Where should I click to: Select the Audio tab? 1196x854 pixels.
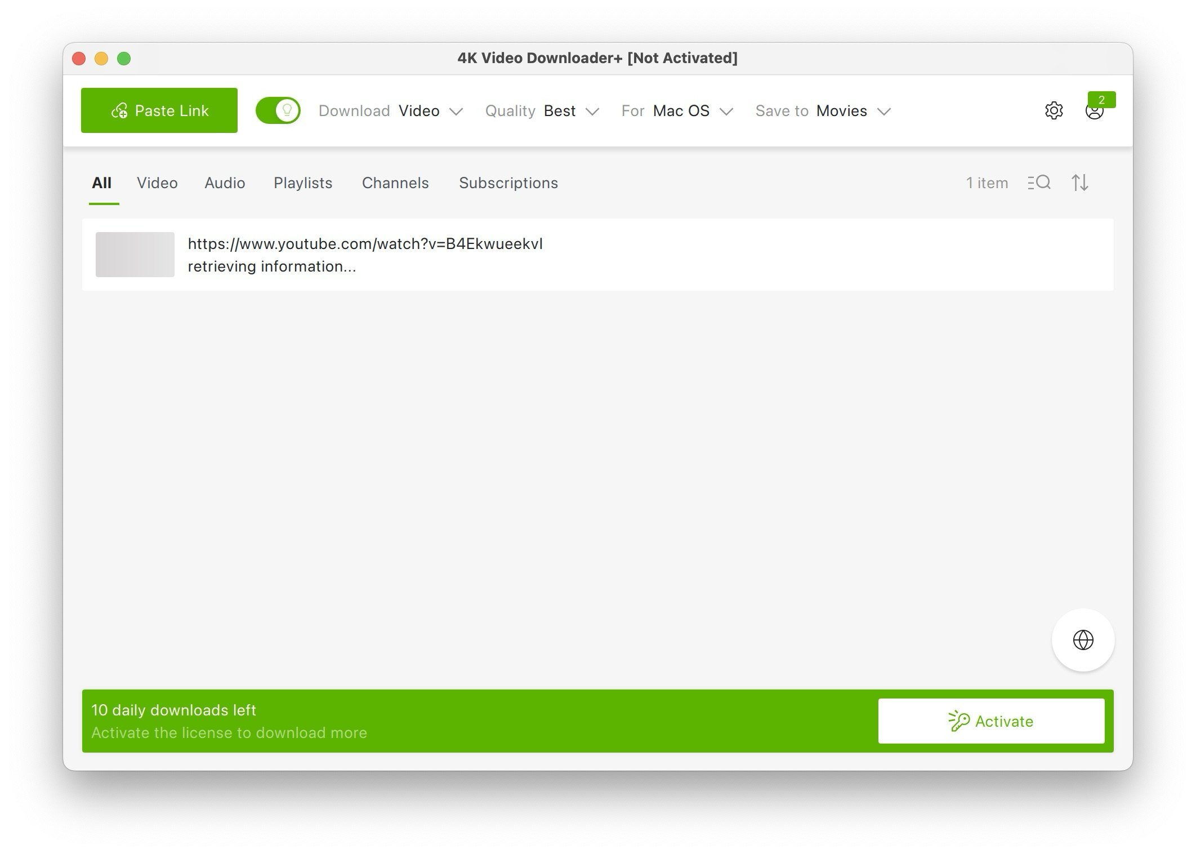225,182
